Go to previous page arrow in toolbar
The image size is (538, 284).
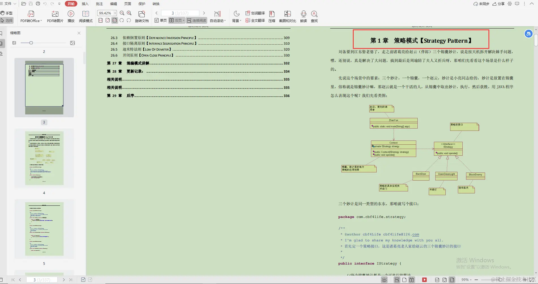[x=156, y=13]
